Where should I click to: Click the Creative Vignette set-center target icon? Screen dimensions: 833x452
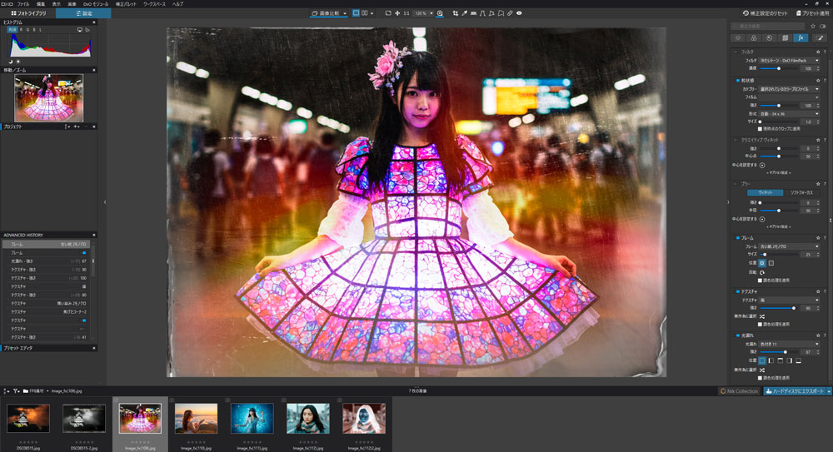[x=761, y=164]
